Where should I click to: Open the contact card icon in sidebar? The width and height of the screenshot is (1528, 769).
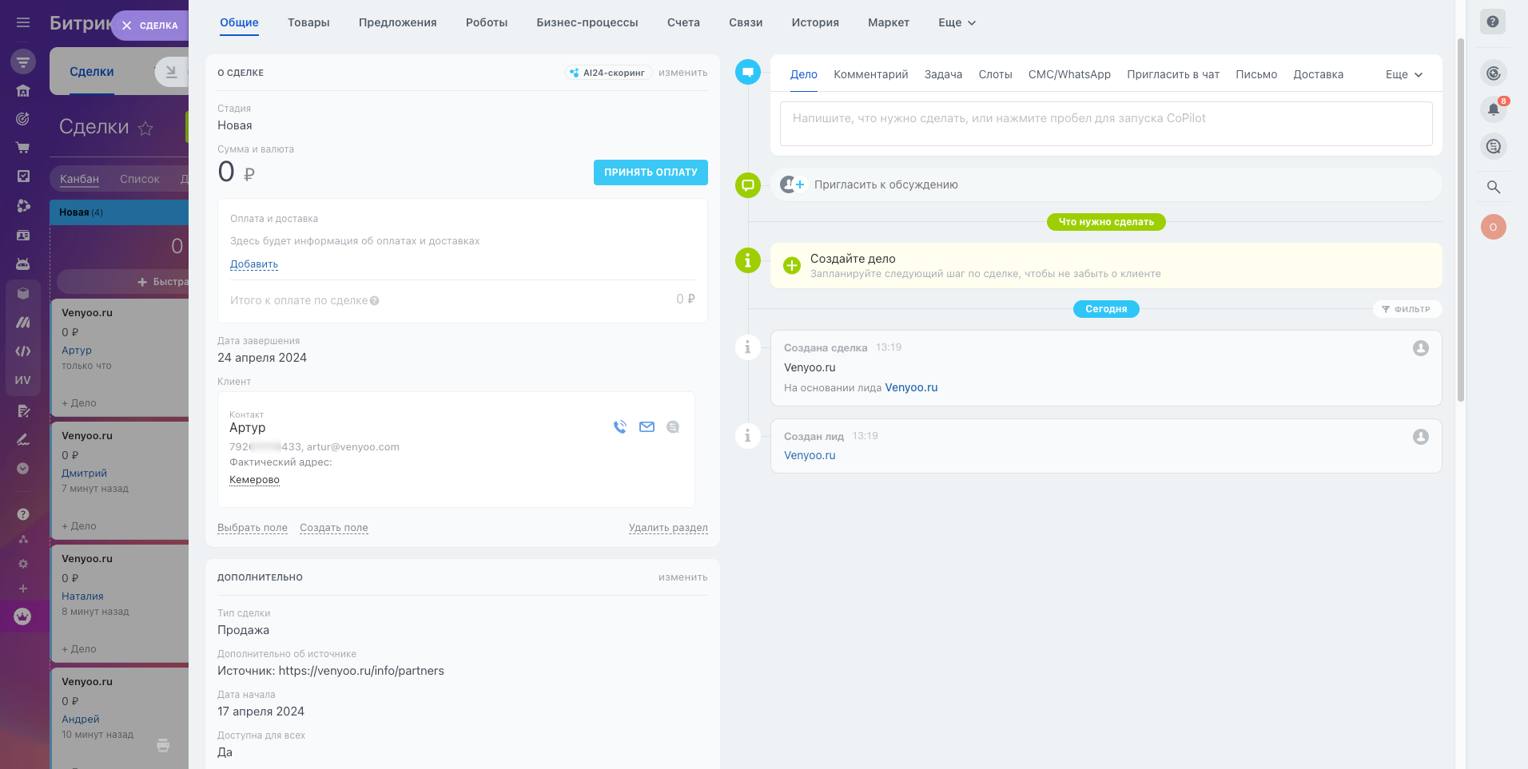click(x=23, y=236)
